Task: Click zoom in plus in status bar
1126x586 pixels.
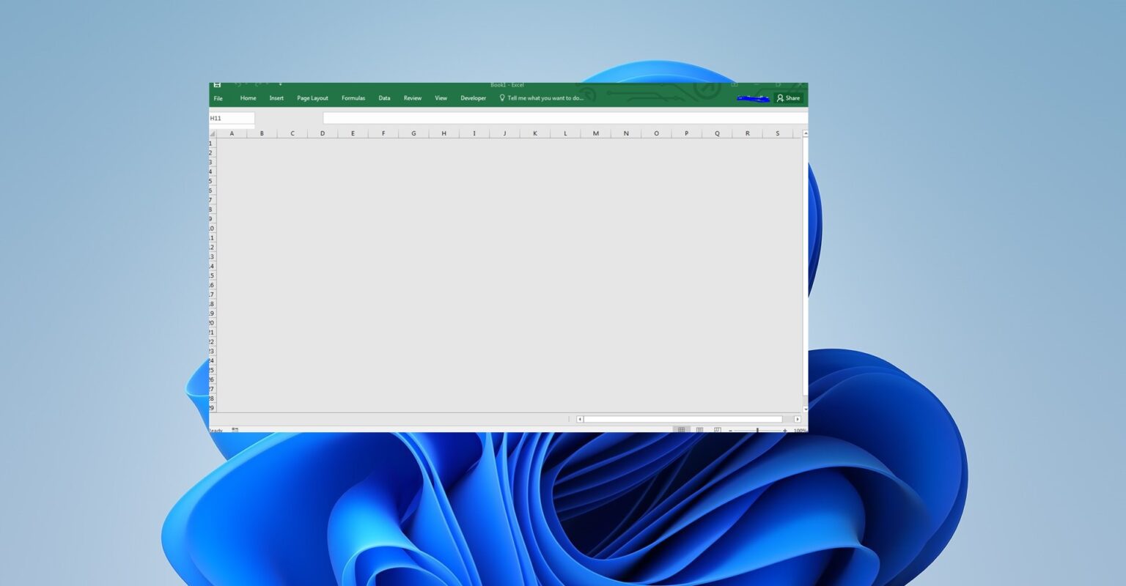Action: (784, 430)
